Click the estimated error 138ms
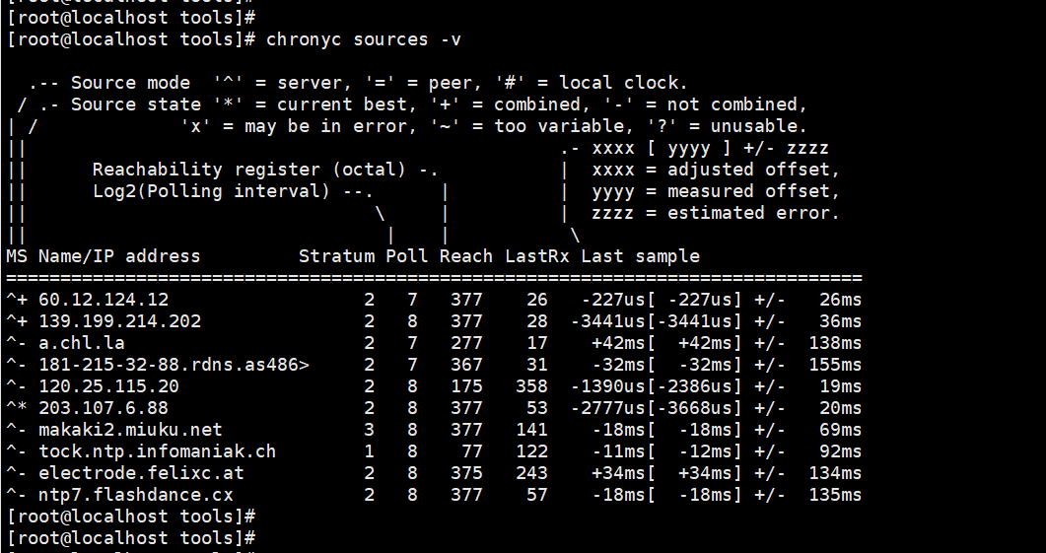Viewport: 1046px width, 553px height. [x=835, y=343]
